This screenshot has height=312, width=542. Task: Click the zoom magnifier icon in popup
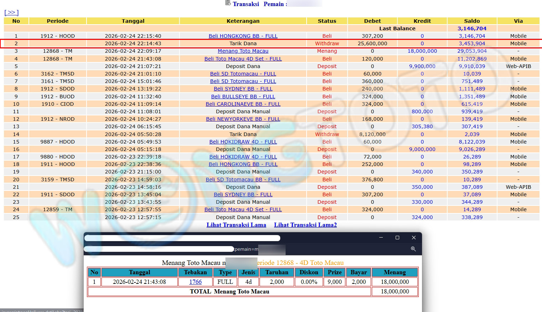(413, 249)
